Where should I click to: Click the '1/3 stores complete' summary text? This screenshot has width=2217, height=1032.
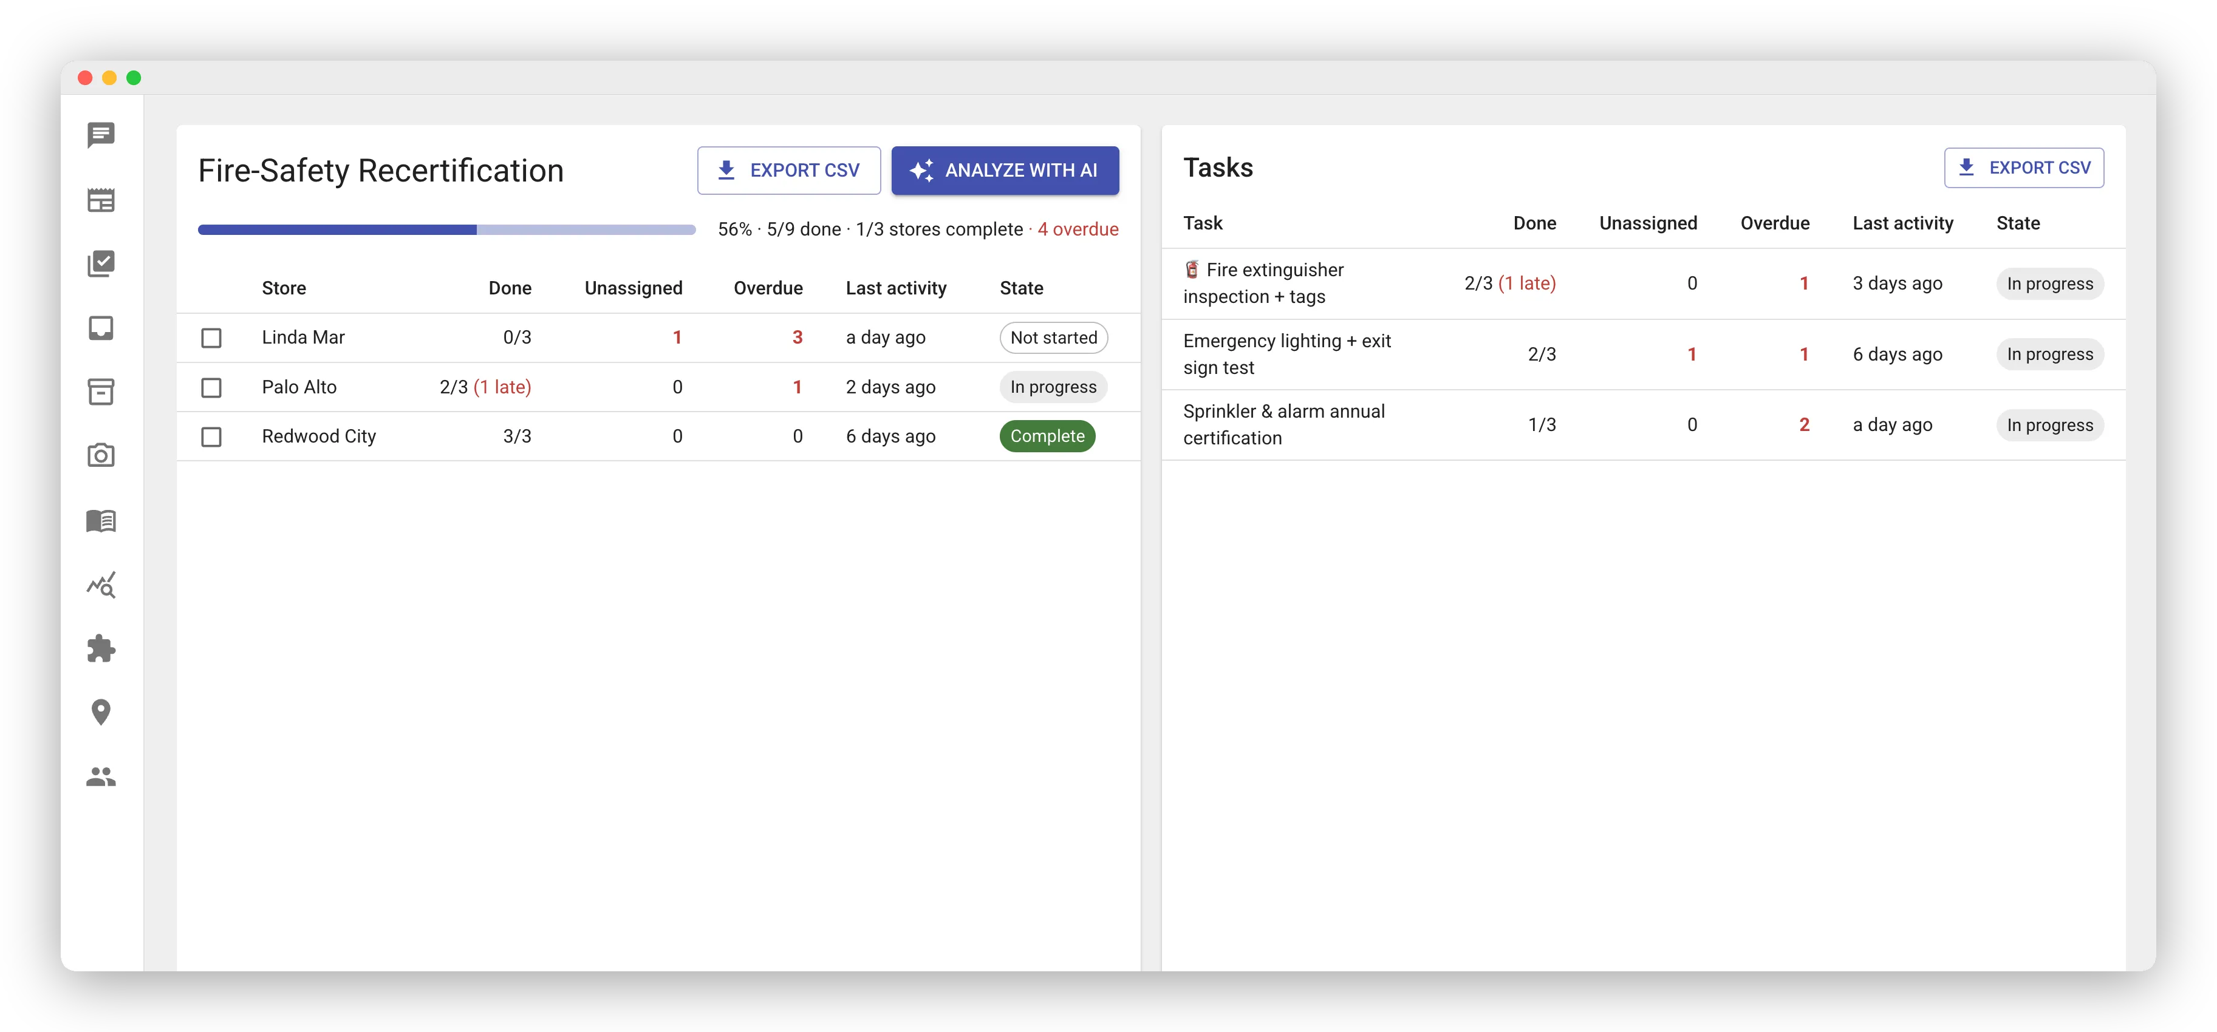[939, 229]
